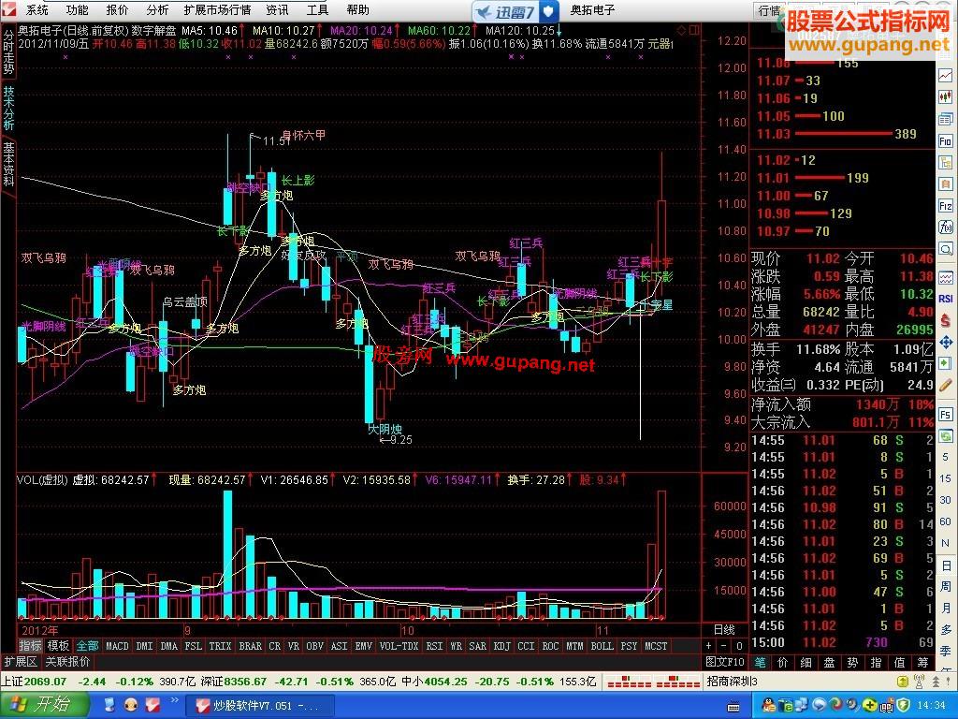
Task: Open the 功能 menu
Action: click(78, 9)
